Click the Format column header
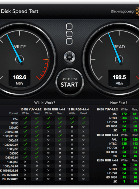Viewport: 139px width, 189px height. pyautogui.click(x=14, y=113)
